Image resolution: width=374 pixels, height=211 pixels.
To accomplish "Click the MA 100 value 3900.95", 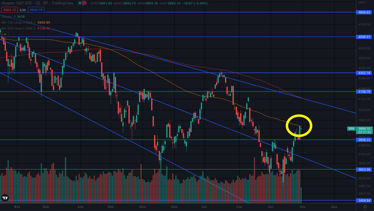I will click(44, 22).
